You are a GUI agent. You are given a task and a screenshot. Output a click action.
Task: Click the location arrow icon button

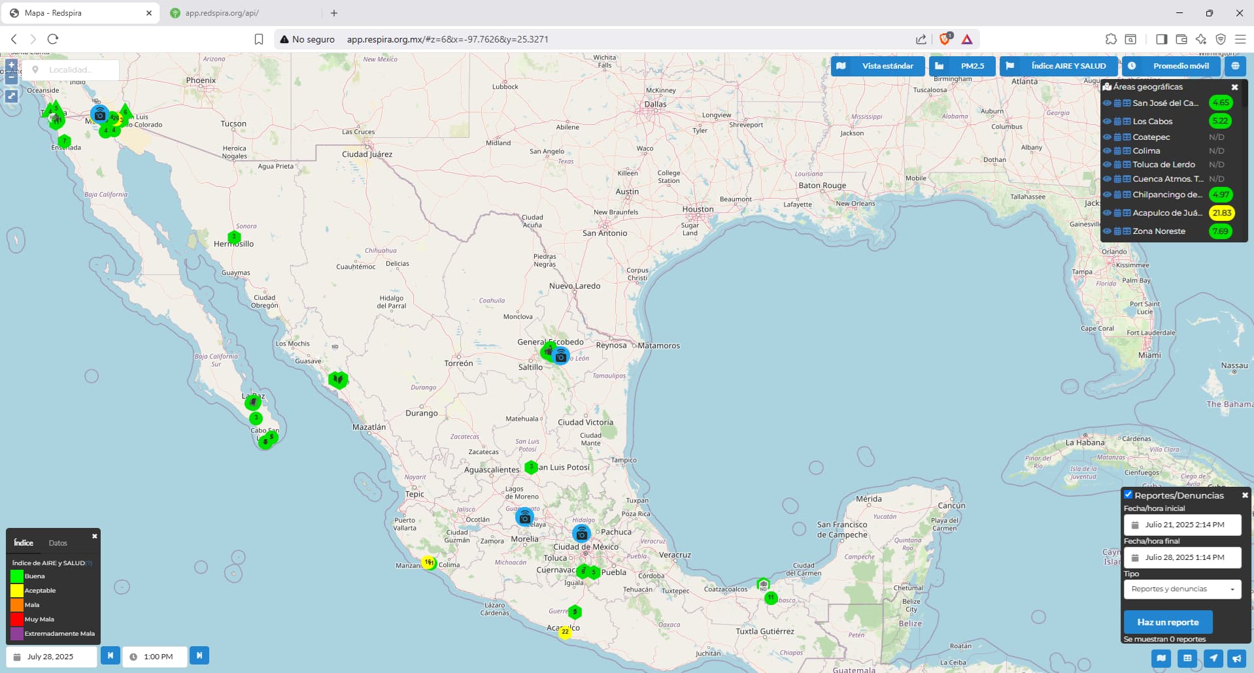1213,658
